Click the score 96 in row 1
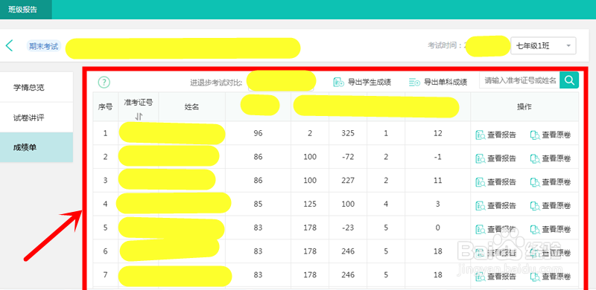Screen dimensions: 596x290 (258, 134)
